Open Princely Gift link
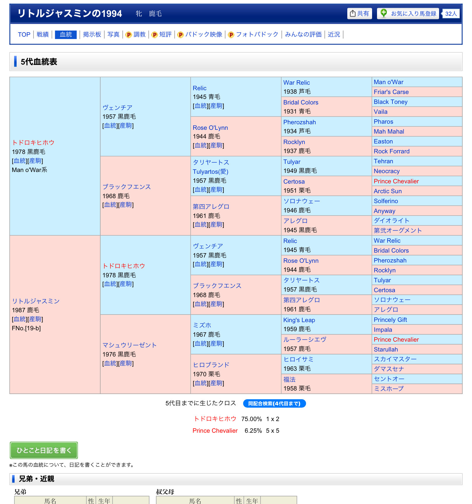472x504 pixels. click(390, 320)
